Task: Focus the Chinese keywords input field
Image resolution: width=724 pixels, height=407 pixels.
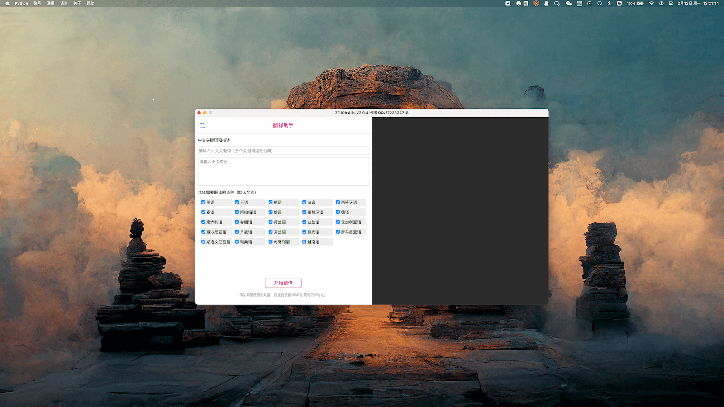Action: tap(283, 151)
